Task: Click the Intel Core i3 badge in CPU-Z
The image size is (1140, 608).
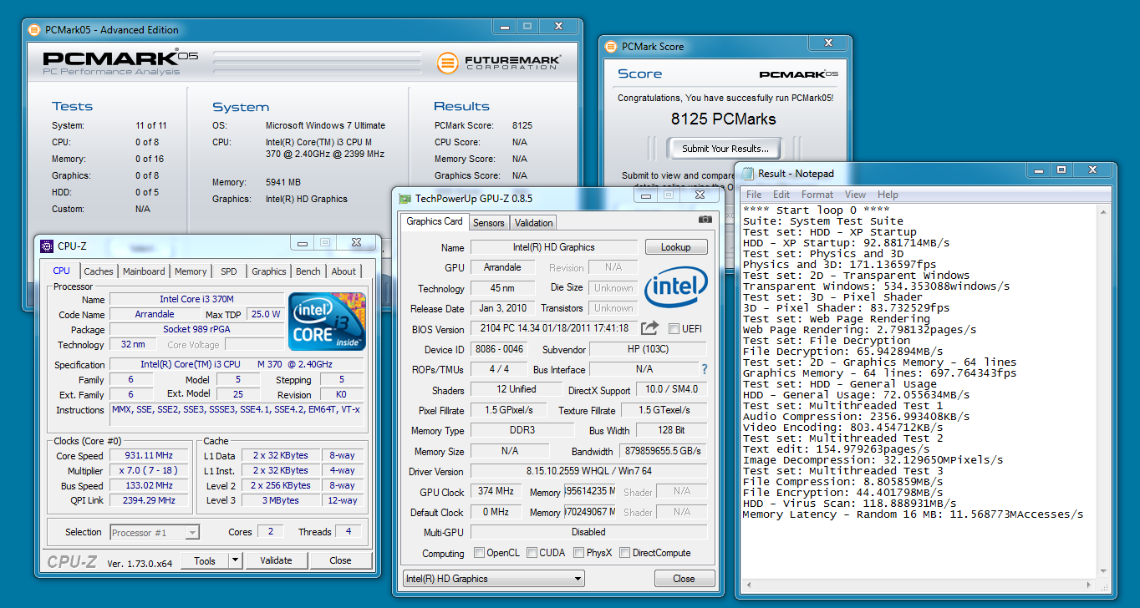Action: 327,322
